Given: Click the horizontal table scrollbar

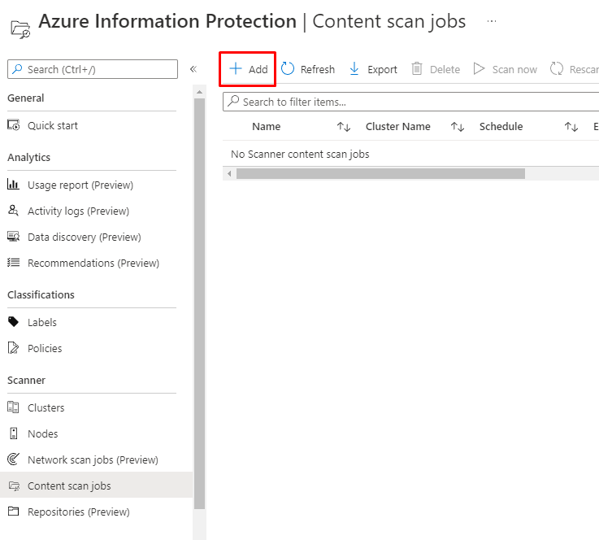Looking at the screenshot, I should pos(380,173).
